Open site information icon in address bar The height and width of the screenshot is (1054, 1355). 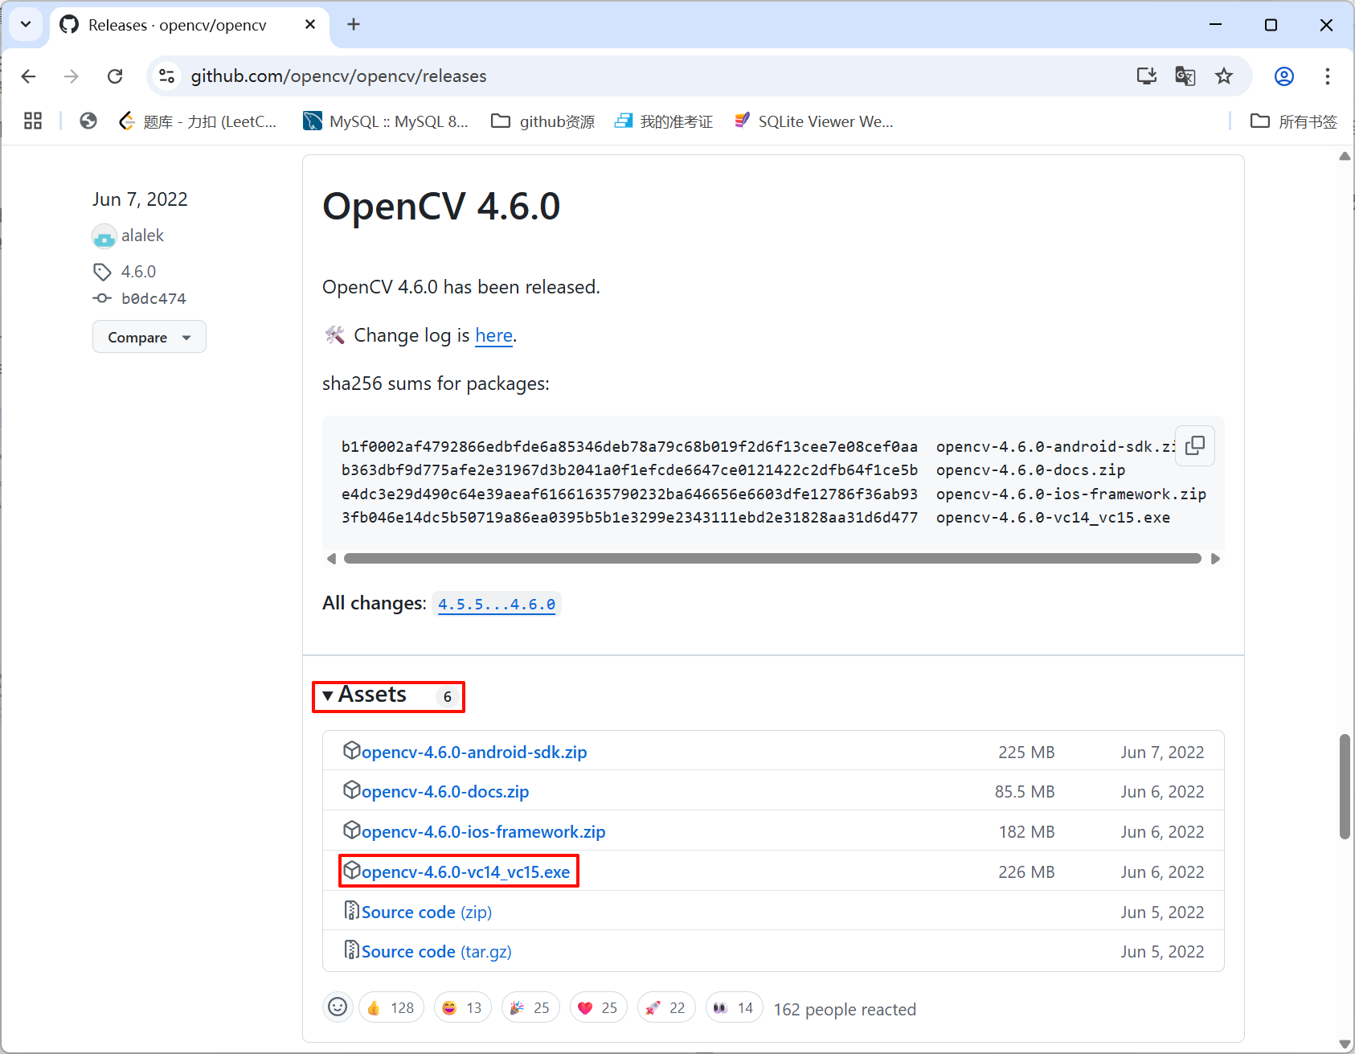coord(167,76)
